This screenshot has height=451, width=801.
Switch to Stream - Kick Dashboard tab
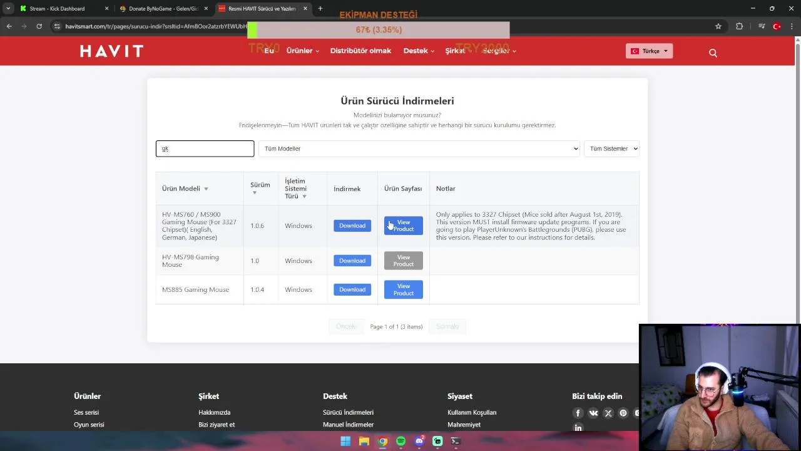click(57, 9)
